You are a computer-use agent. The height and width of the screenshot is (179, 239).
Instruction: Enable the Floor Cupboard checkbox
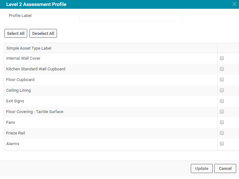pyautogui.click(x=222, y=79)
